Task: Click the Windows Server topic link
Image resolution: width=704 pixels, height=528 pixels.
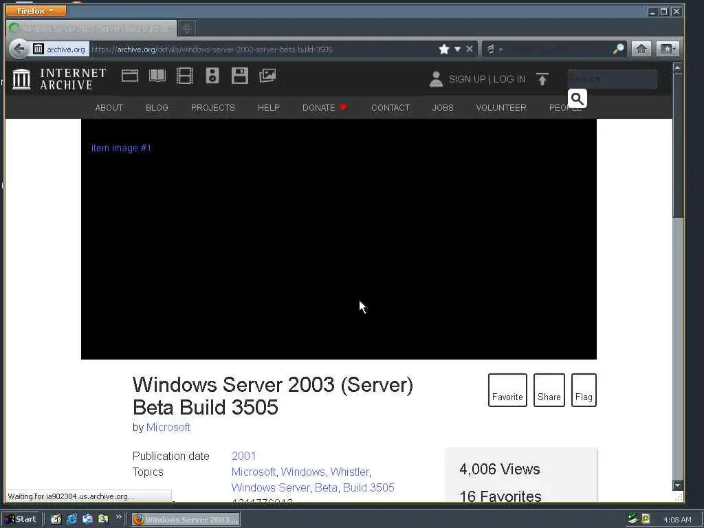Action: point(270,487)
